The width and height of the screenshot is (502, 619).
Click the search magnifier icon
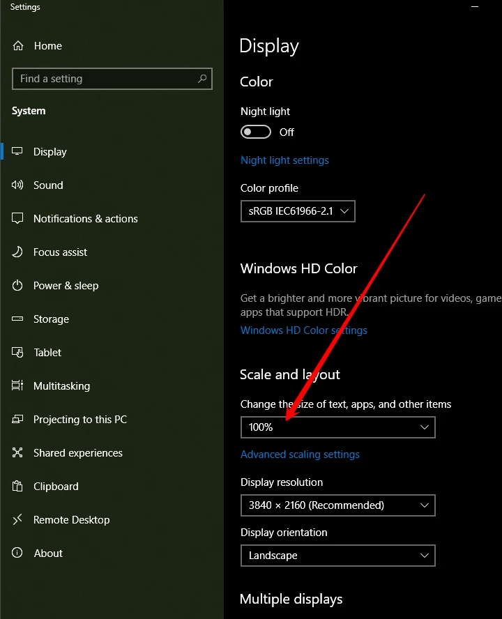tap(201, 79)
